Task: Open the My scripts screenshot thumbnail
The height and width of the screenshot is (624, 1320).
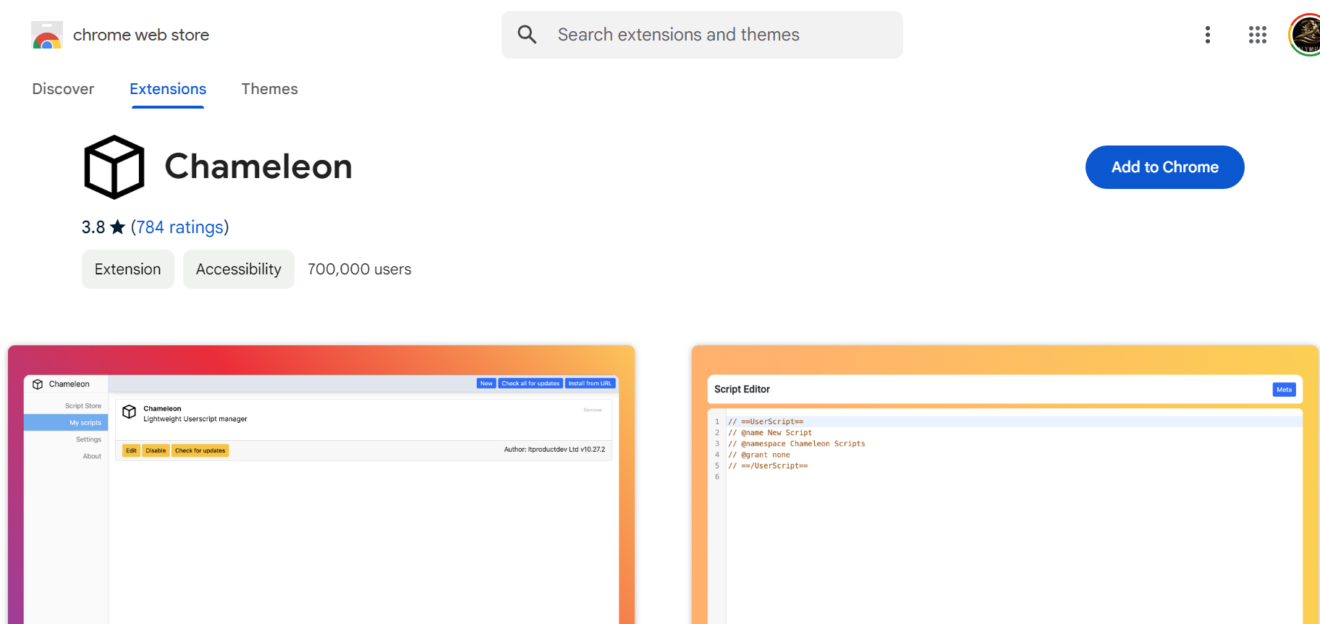Action: click(321, 484)
